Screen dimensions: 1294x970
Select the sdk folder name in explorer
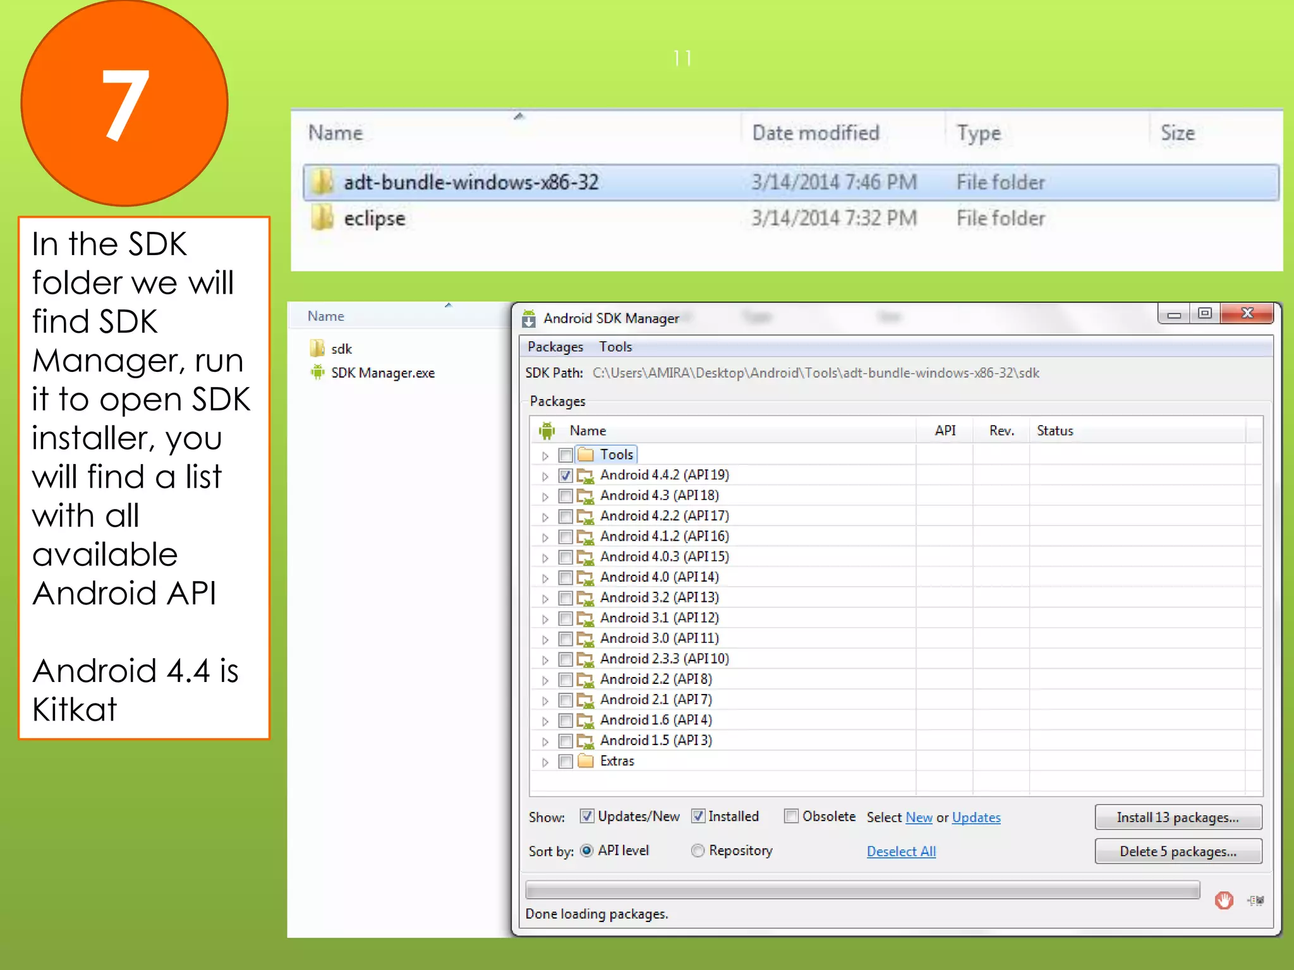point(341,349)
